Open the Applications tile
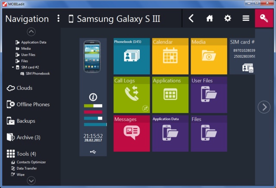This screenshot has height=188, width=276. pyautogui.click(x=170, y=95)
